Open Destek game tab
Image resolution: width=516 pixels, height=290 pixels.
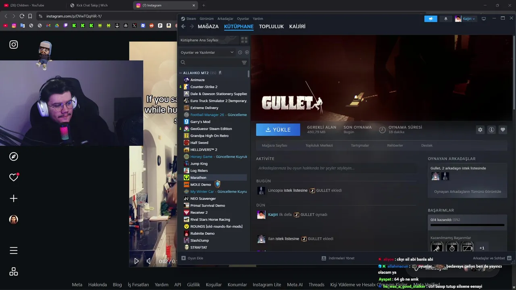[427, 145]
